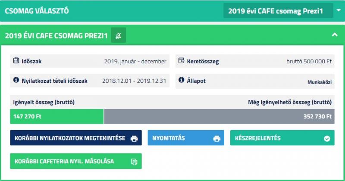Viewport: 345px width, 181px height.
Task: Open the 2019 évi CAFE csomag Prezi1 dropdown
Action: click(278, 11)
